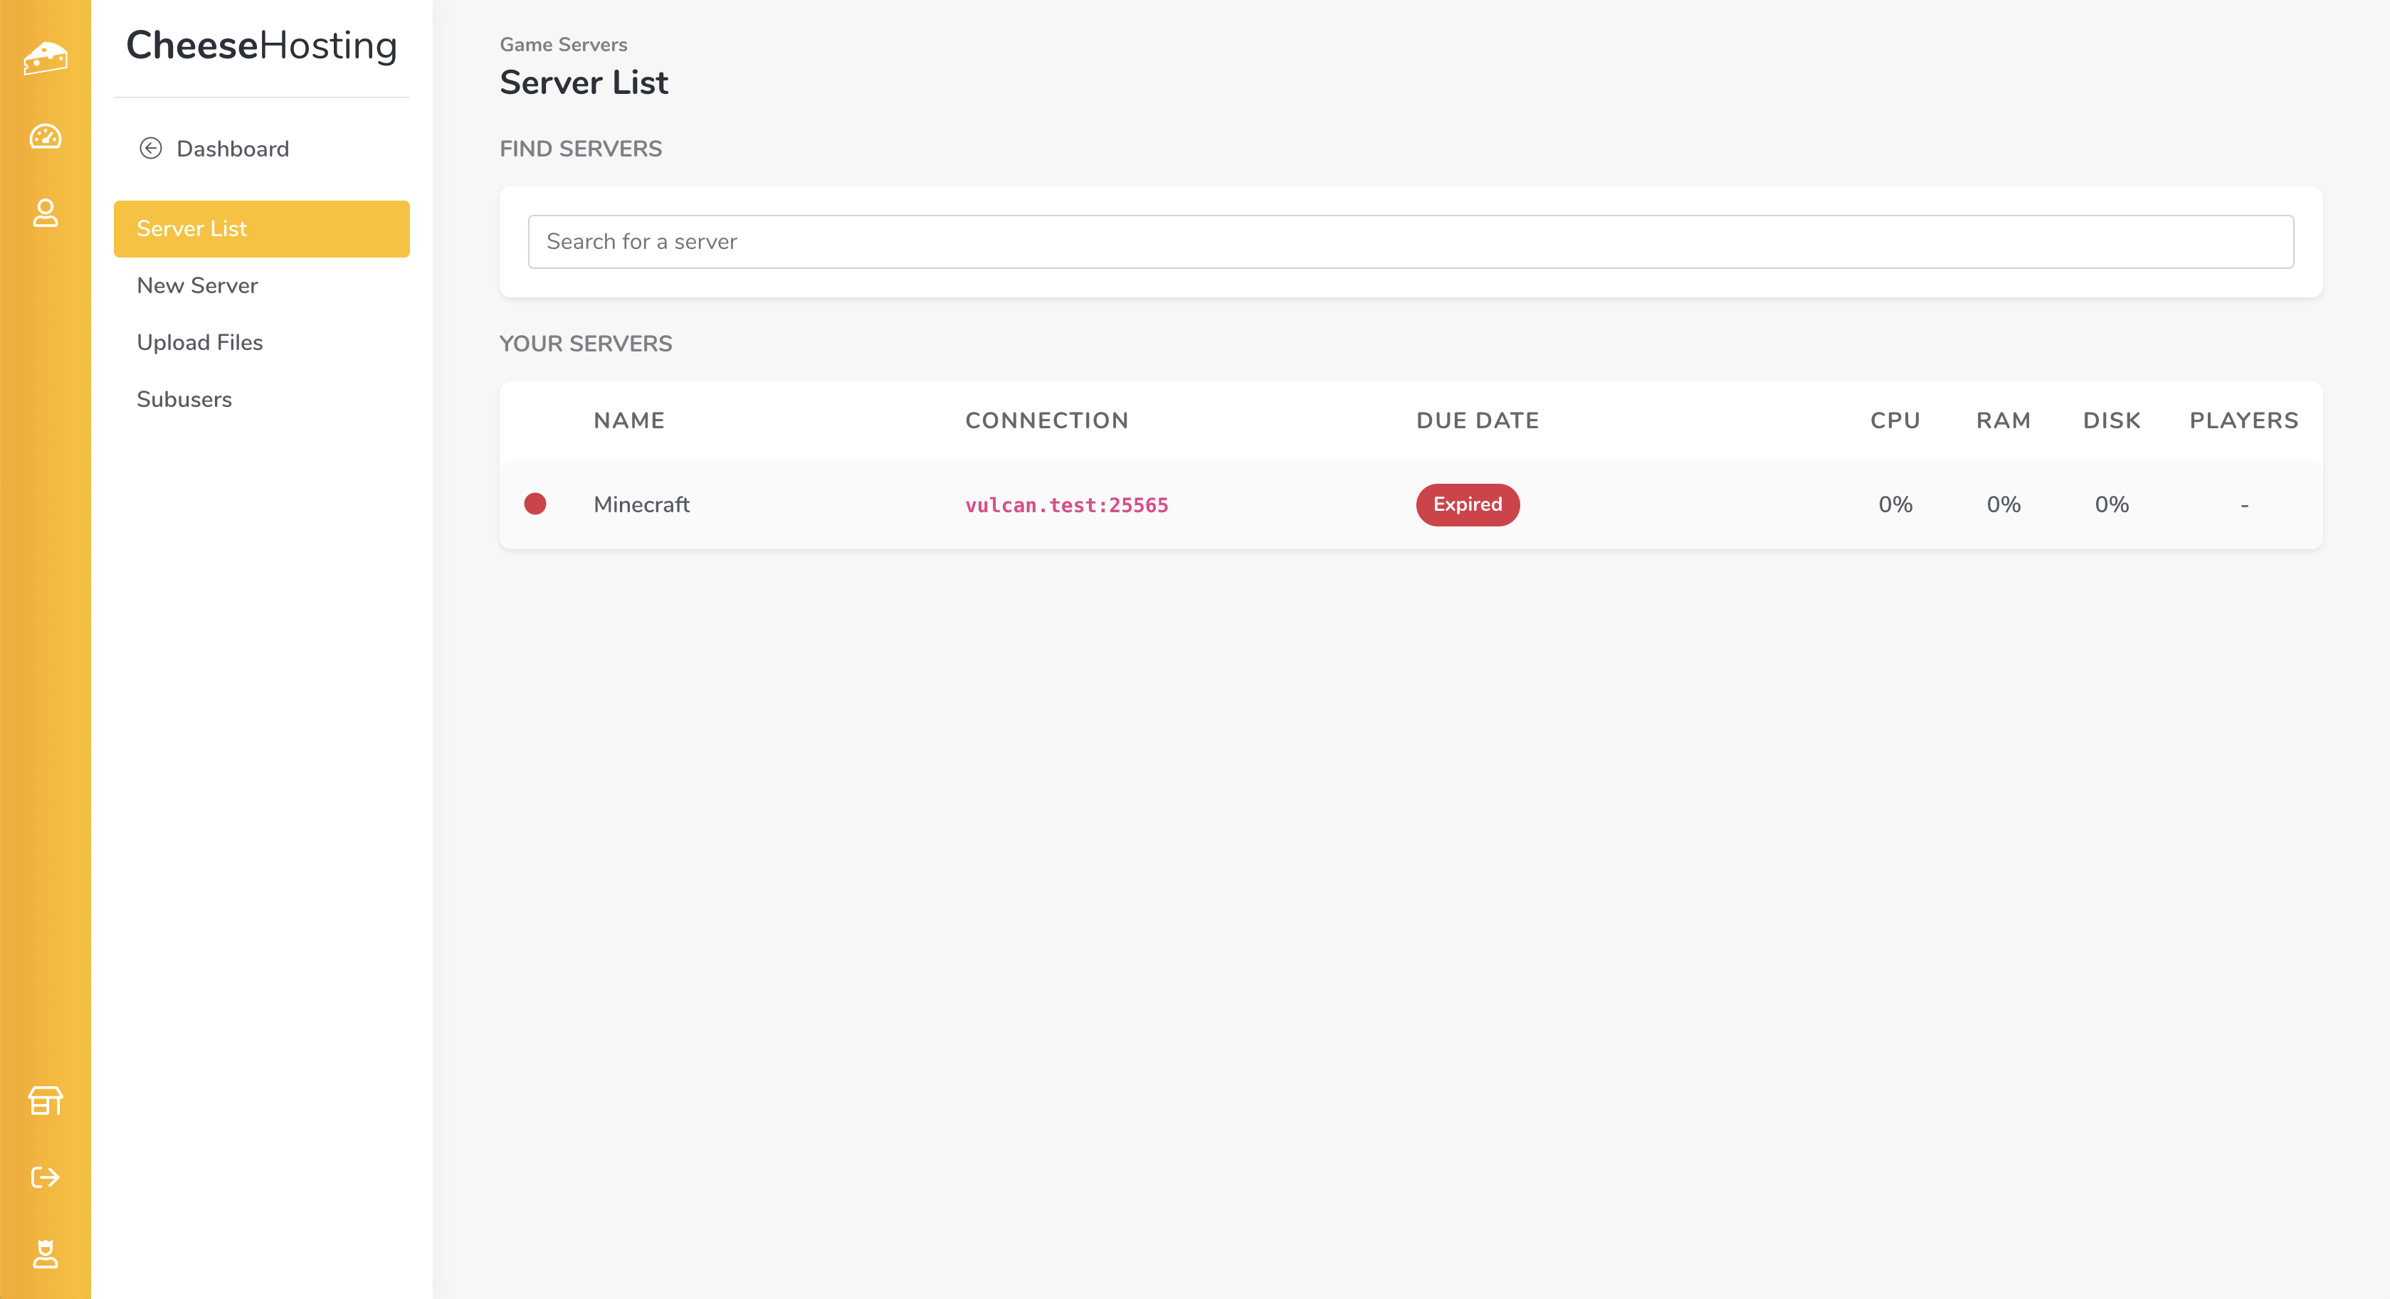Image resolution: width=2390 pixels, height=1299 pixels.
Task: Open the store shop icon
Action: pos(45,1101)
